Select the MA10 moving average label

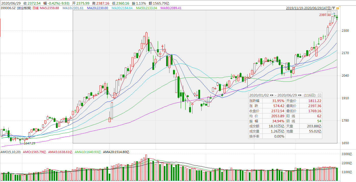click(73, 8)
